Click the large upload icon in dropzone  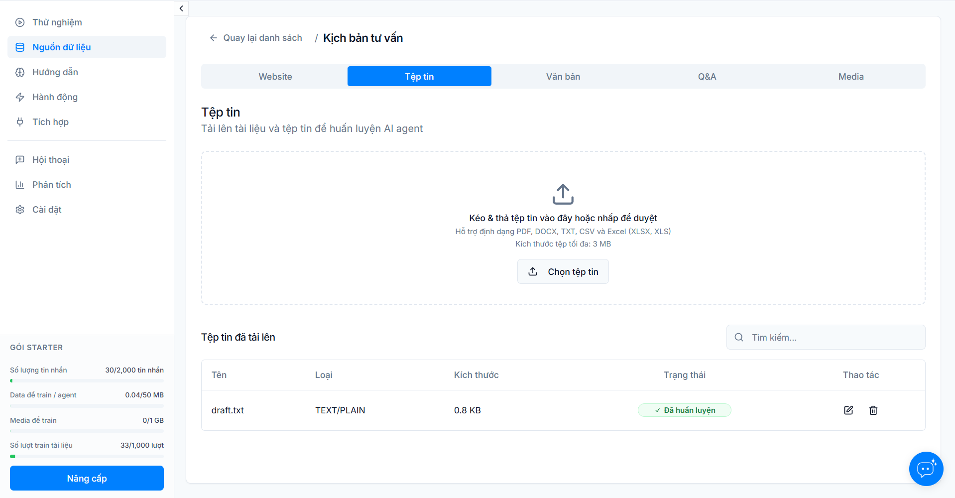coord(563,194)
